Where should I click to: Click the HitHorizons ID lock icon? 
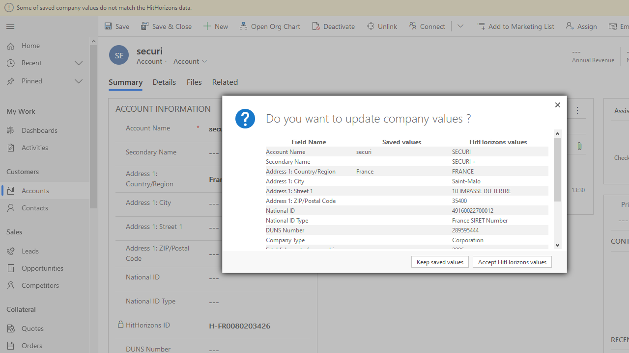[120, 325]
